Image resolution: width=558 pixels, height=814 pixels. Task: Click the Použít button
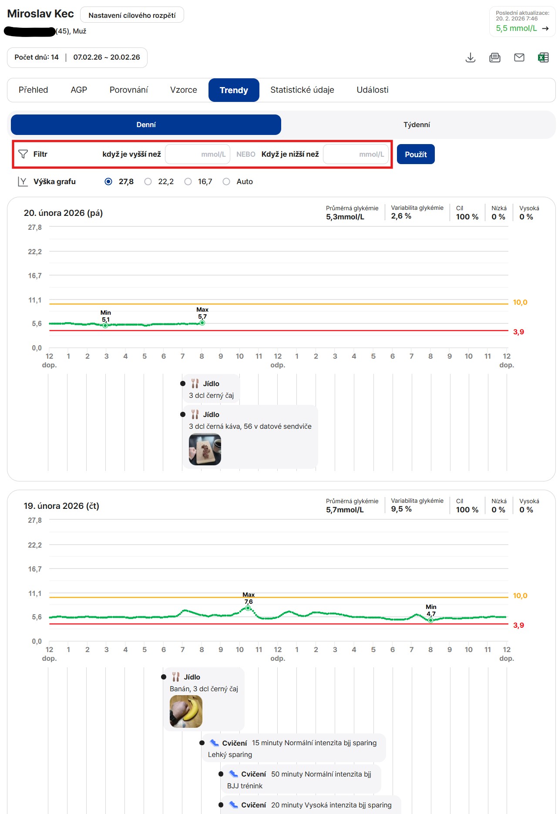coord(415,155)
